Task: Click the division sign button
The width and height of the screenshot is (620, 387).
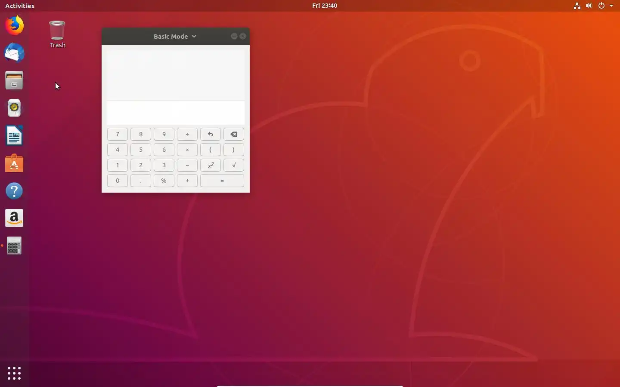Action: (187, 134)
